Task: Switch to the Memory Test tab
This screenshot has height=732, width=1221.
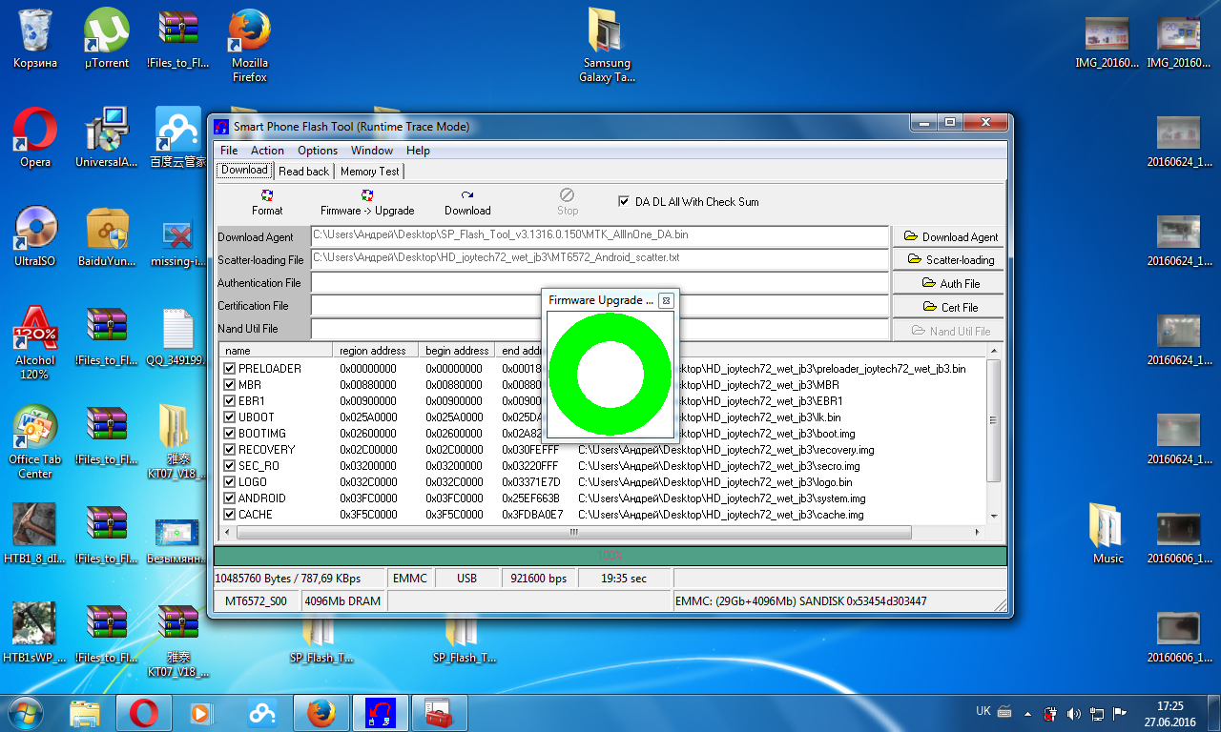Action: coord(369,172)
